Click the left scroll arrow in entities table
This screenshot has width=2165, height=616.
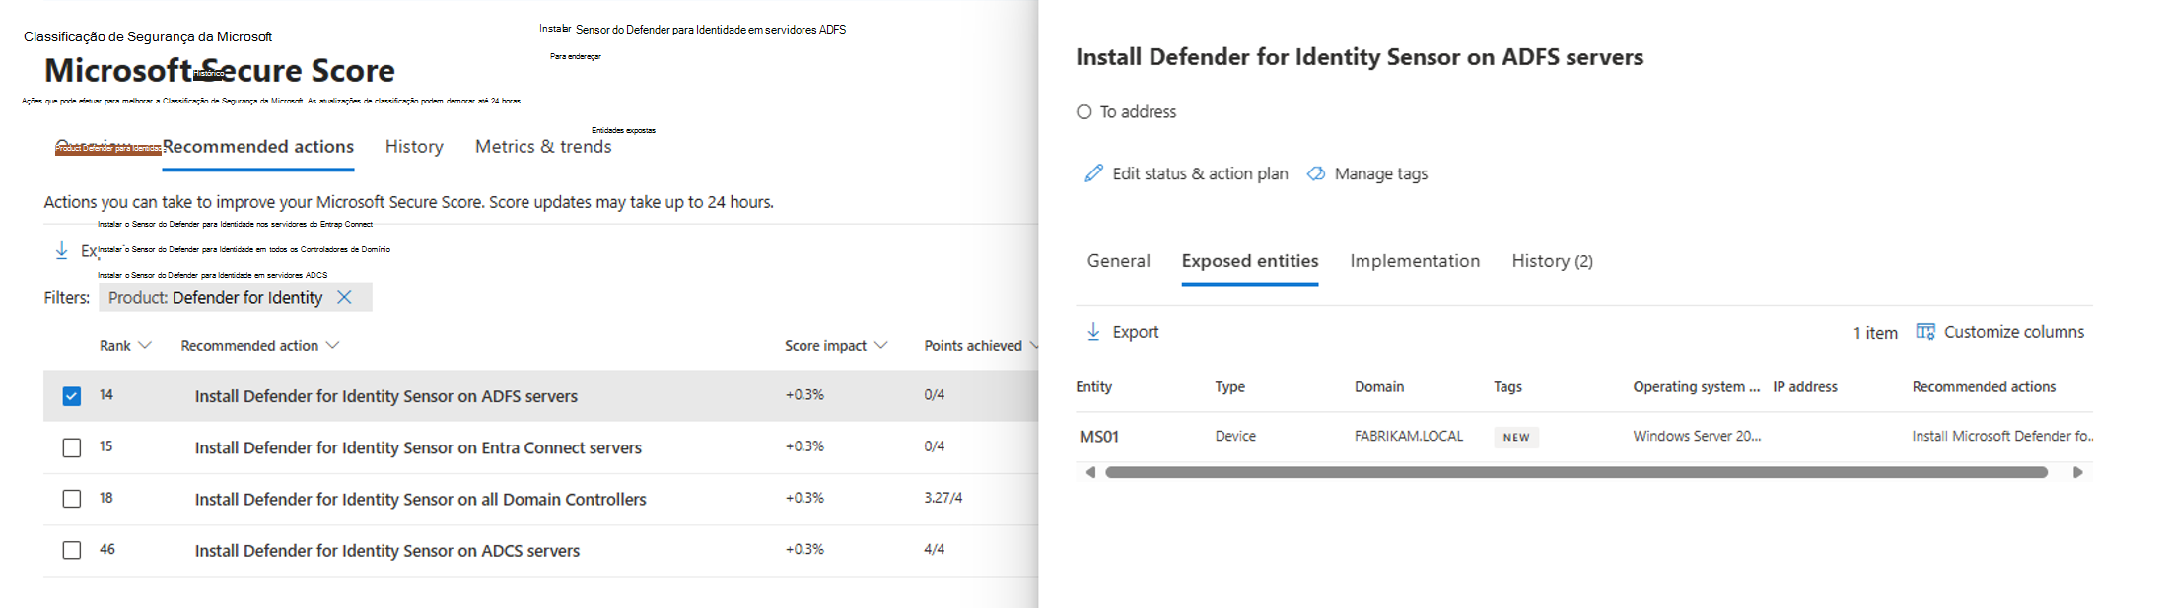tap(1090, 472)
